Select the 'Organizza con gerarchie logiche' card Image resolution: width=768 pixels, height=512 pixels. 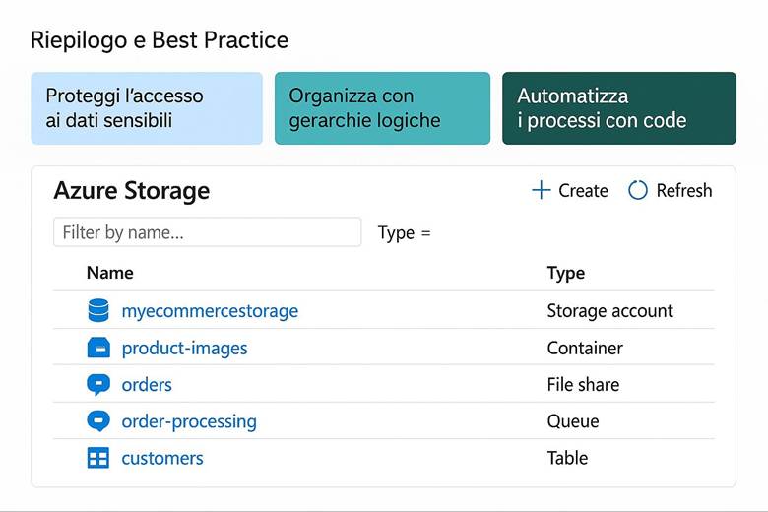pos(382,108)
